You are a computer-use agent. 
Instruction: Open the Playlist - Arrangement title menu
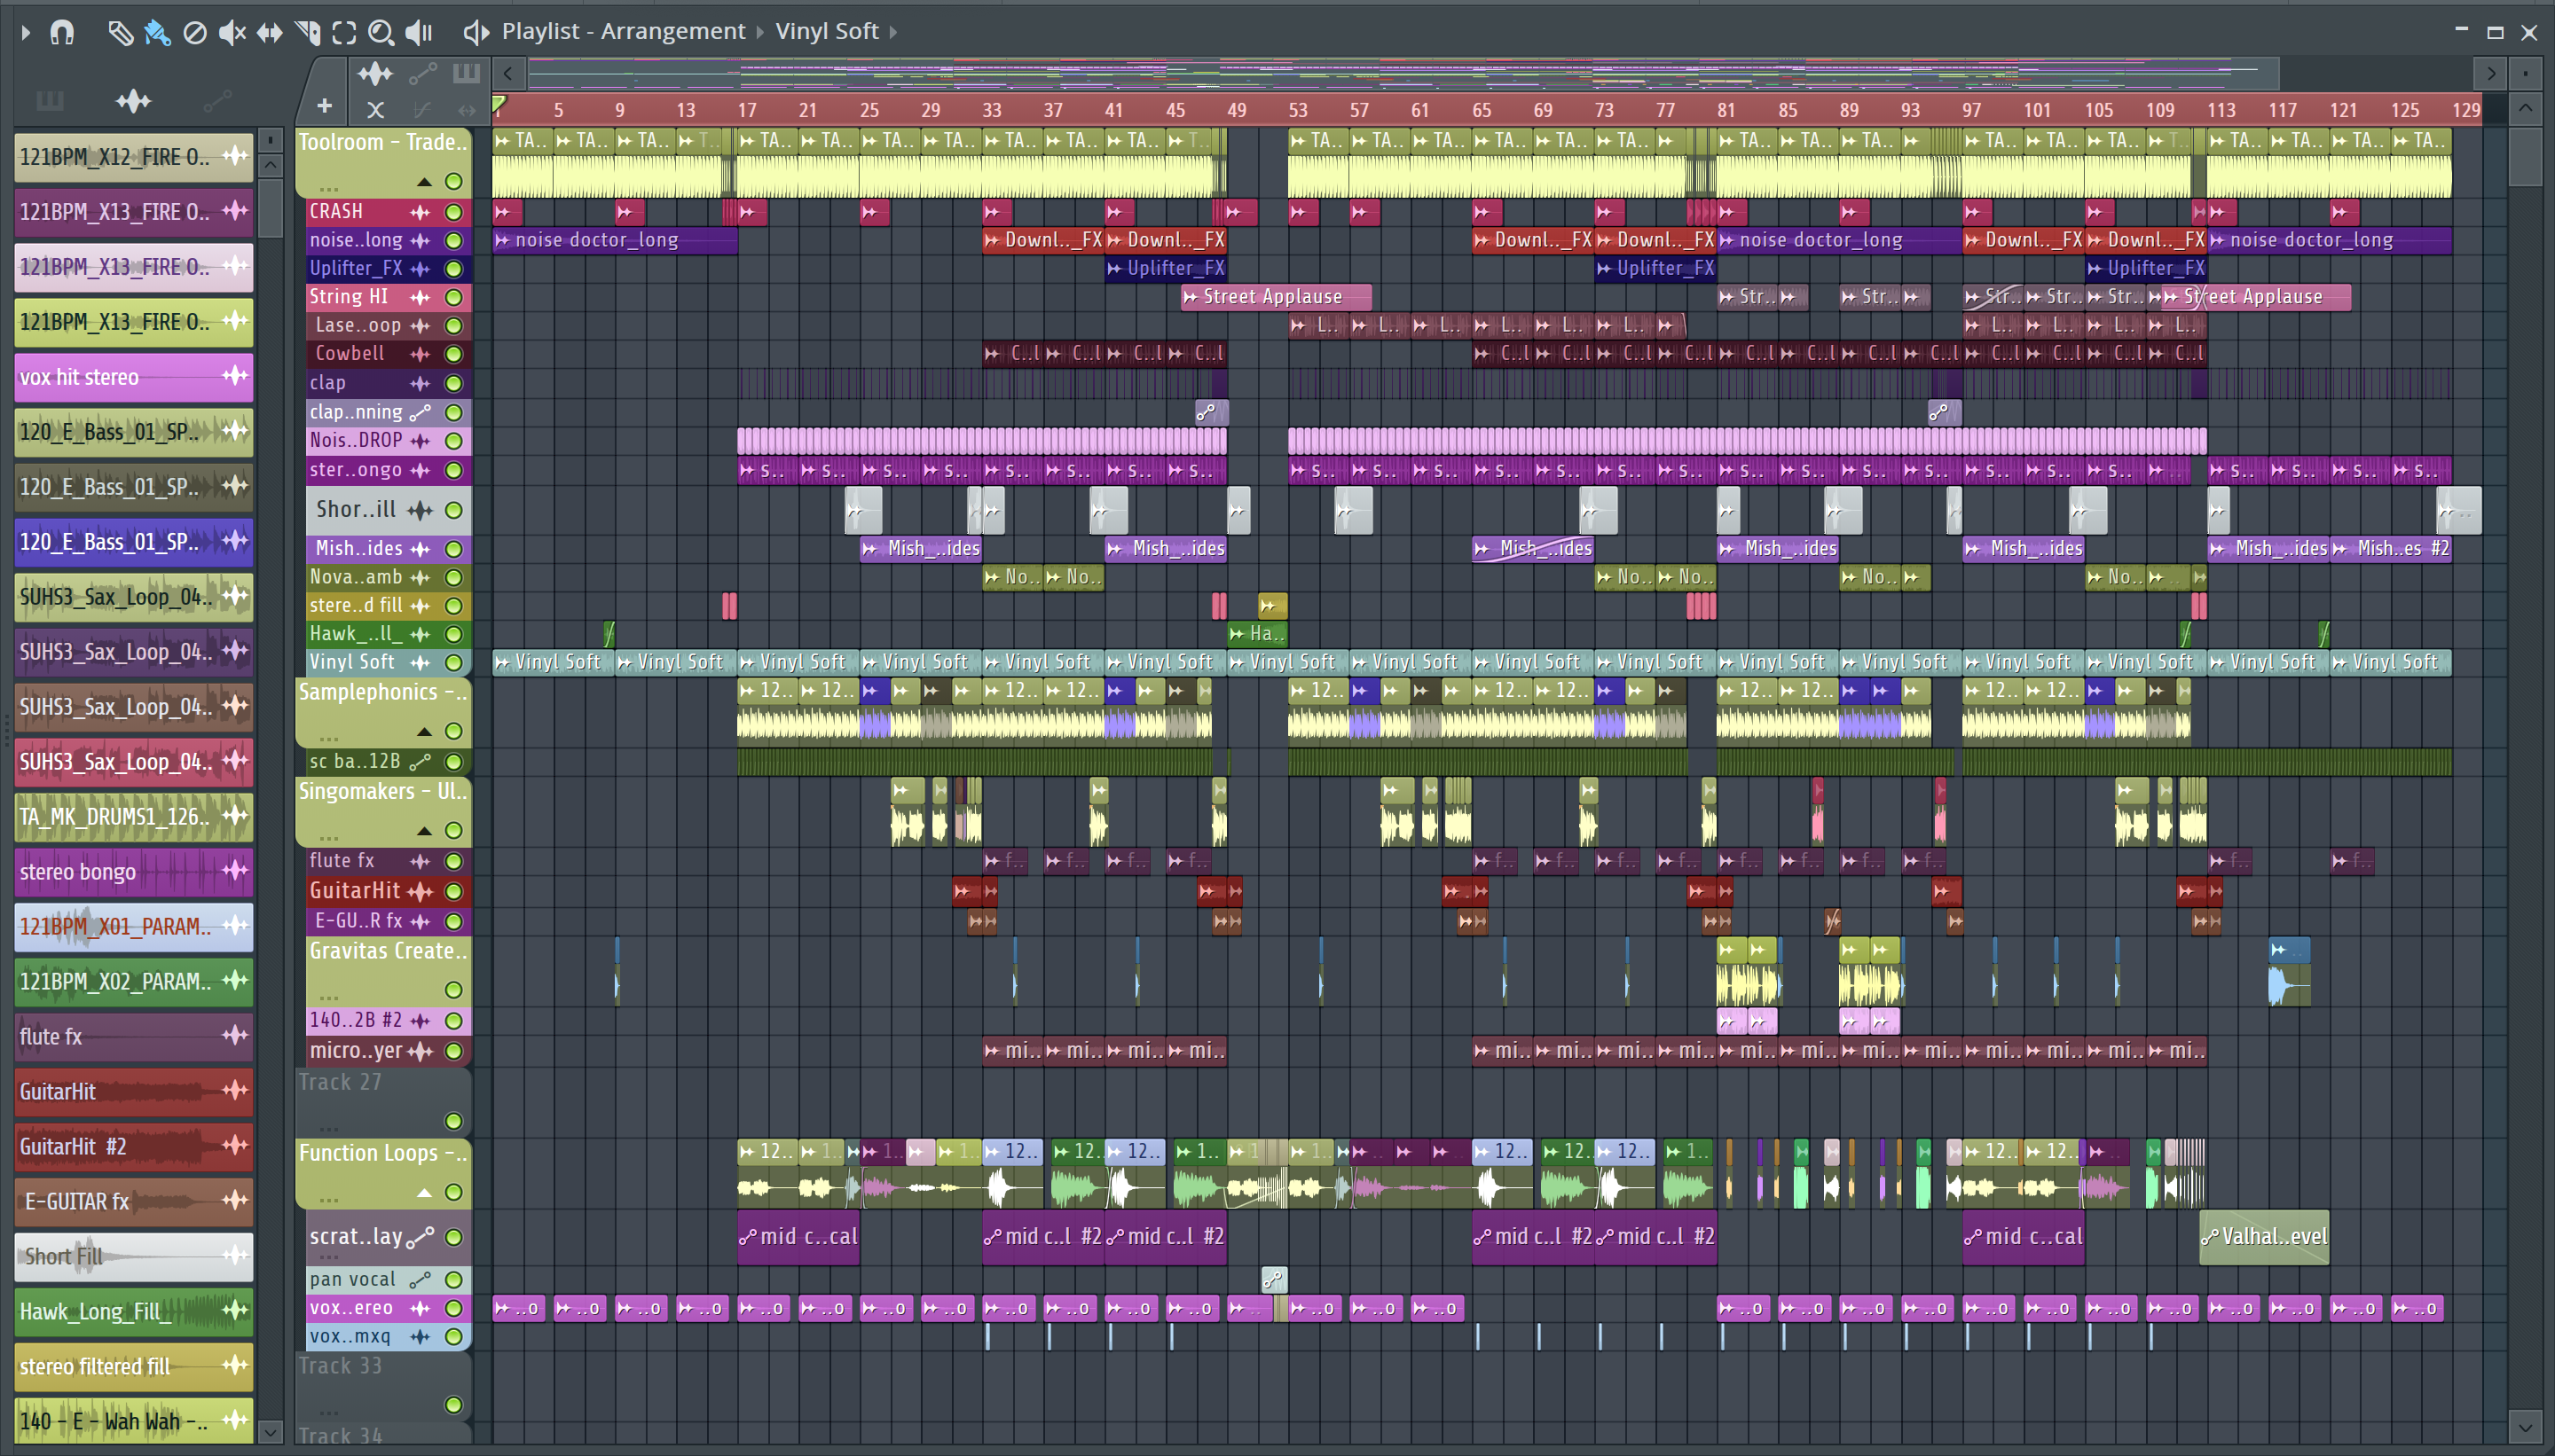pyautogui.click(x=624, y=32)
